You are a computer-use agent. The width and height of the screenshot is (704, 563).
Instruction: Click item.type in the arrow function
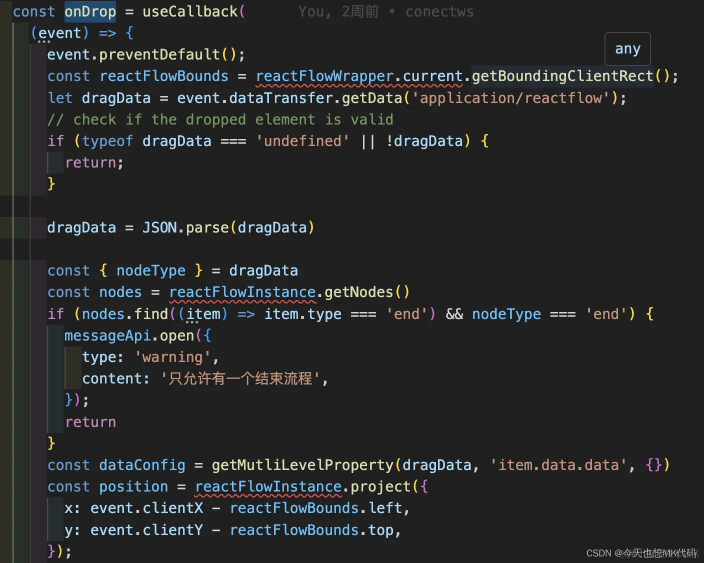pos(303,314)
